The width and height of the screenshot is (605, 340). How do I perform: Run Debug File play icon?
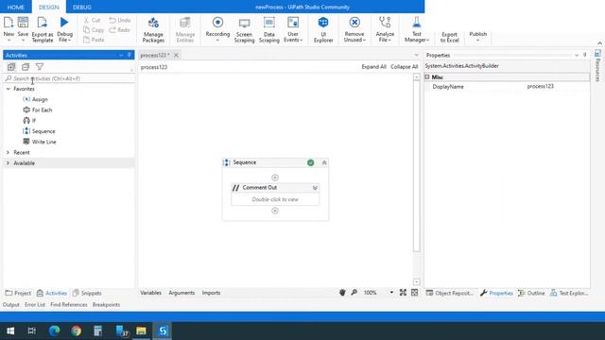tap(64, 23)
